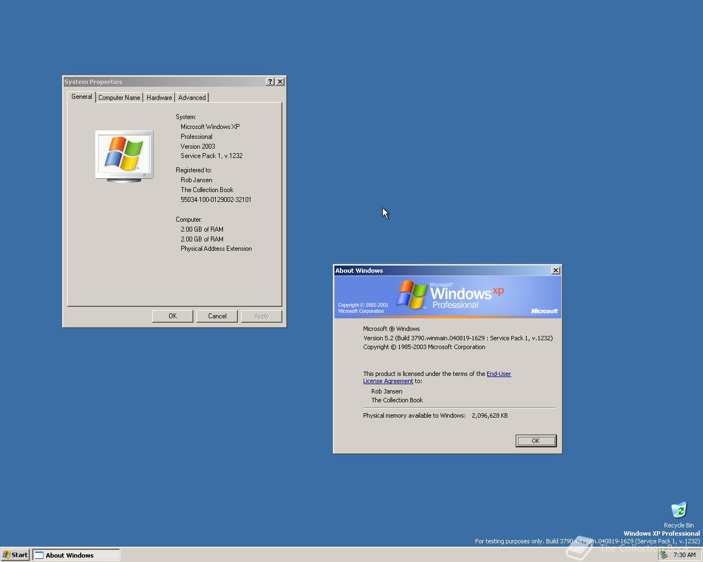
Task: Click Cancel in System Properties
Action: [x=217, y=316]
